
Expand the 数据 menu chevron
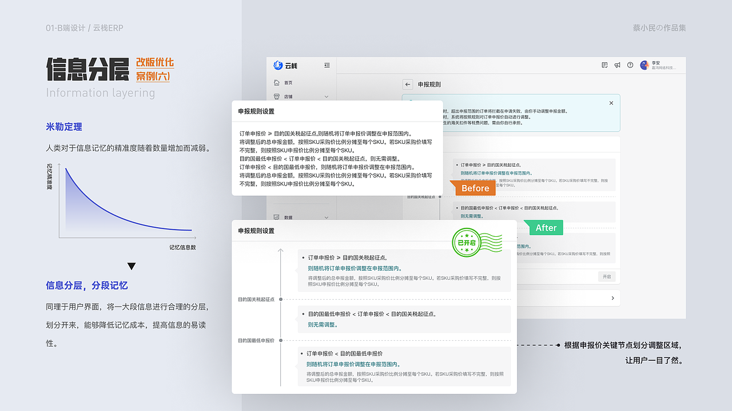click(327, 217)
